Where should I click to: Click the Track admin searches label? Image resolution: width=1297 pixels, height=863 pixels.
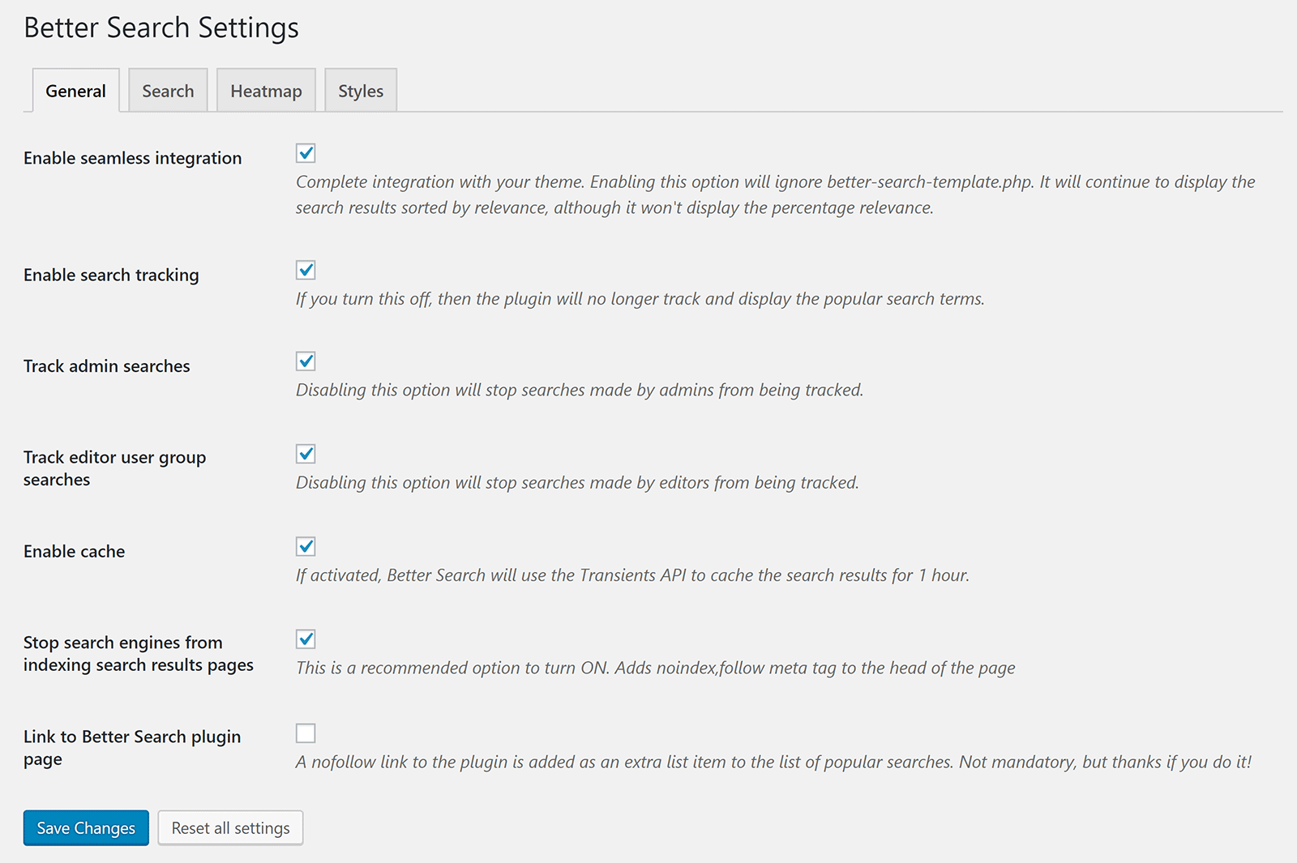pyautogui.click(x=107, y=366)
